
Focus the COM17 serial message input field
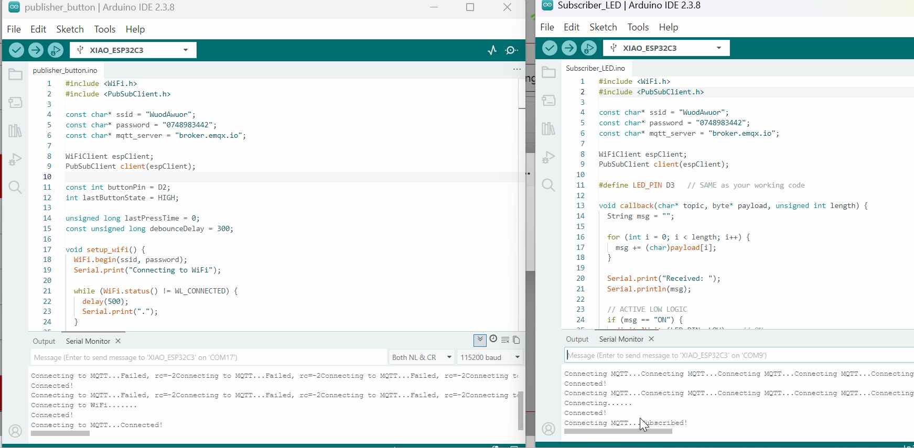(209, 357)
